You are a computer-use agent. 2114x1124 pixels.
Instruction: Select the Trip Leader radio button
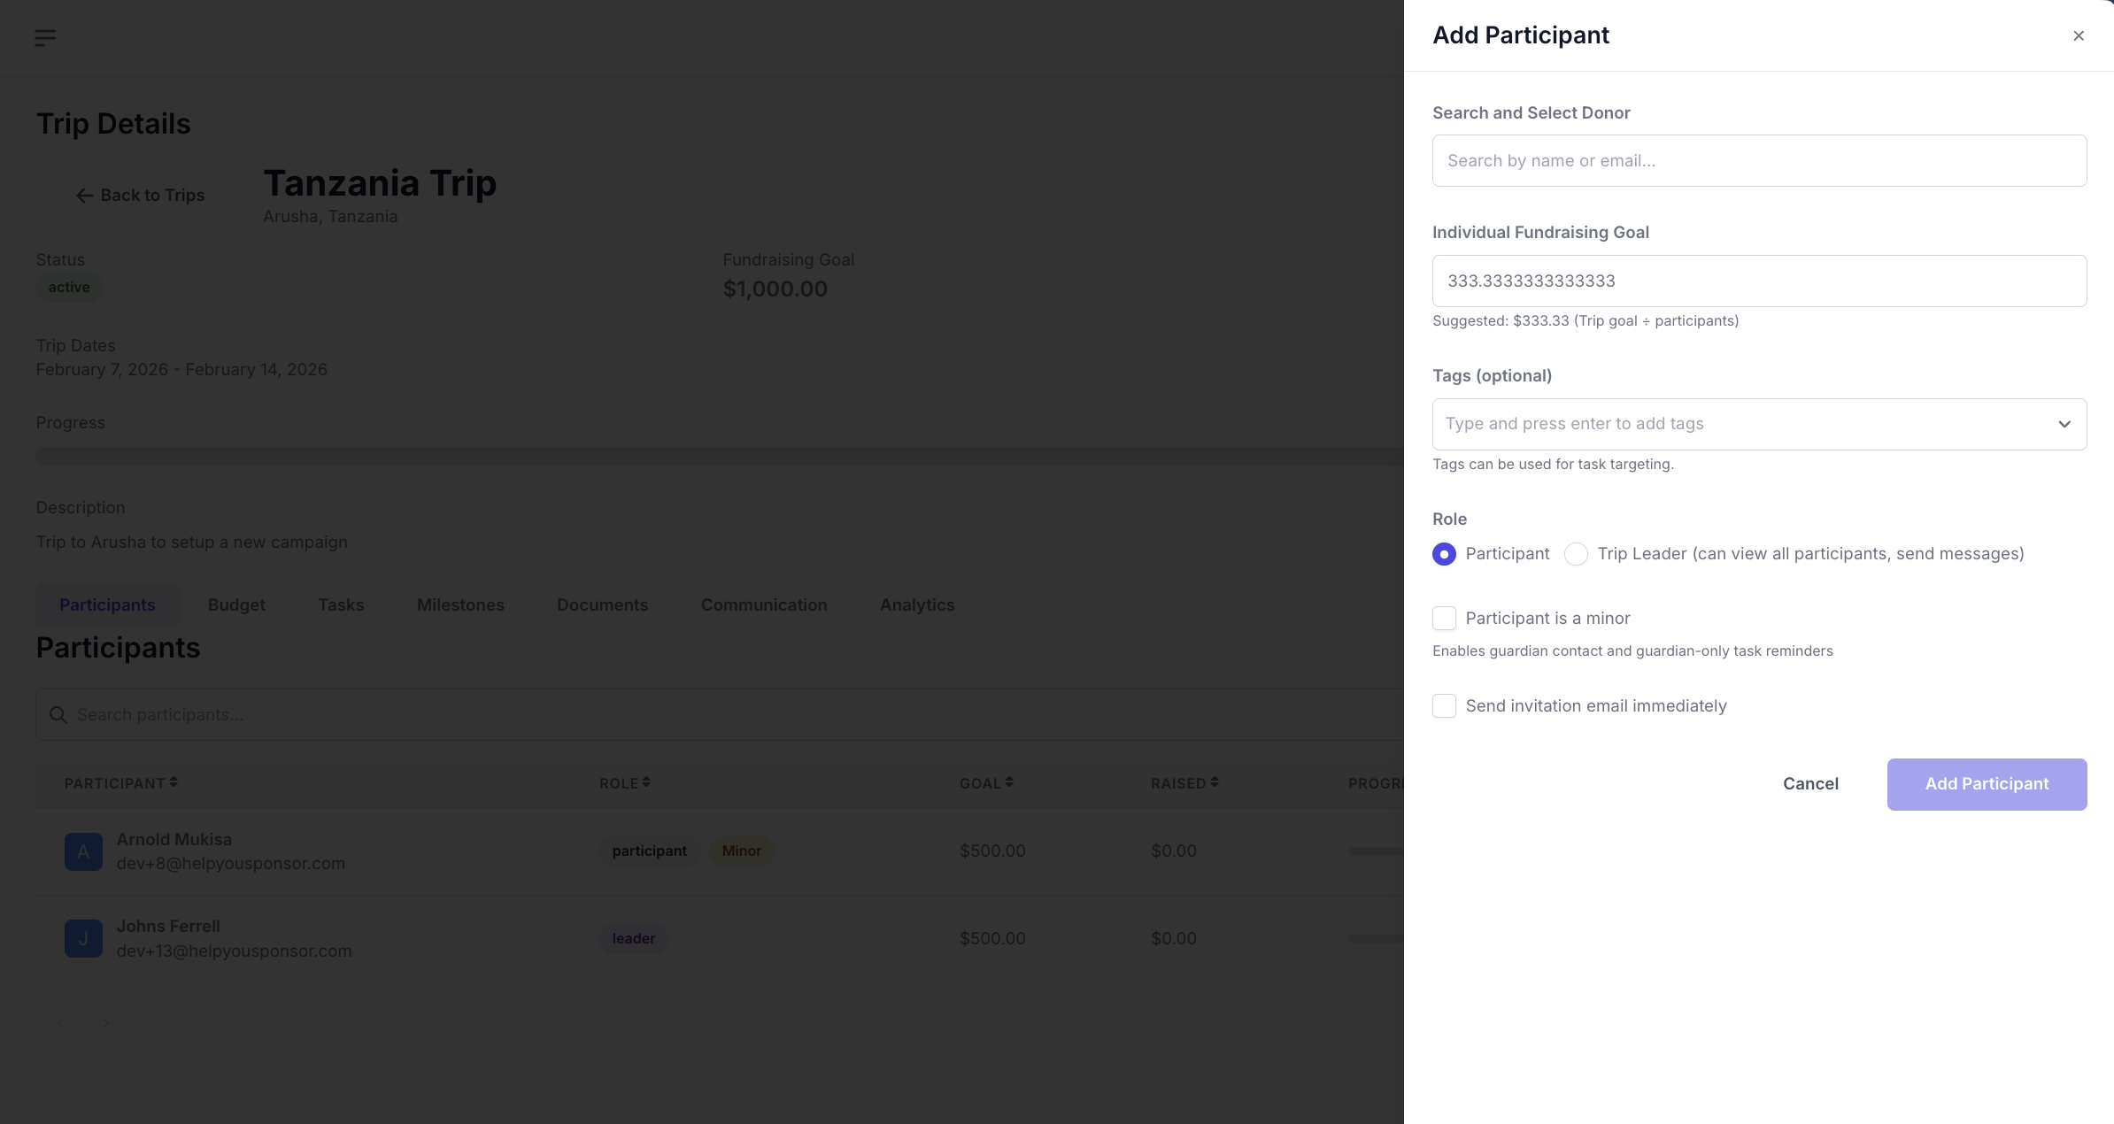pyautogui.click(x=1576, y=554)
